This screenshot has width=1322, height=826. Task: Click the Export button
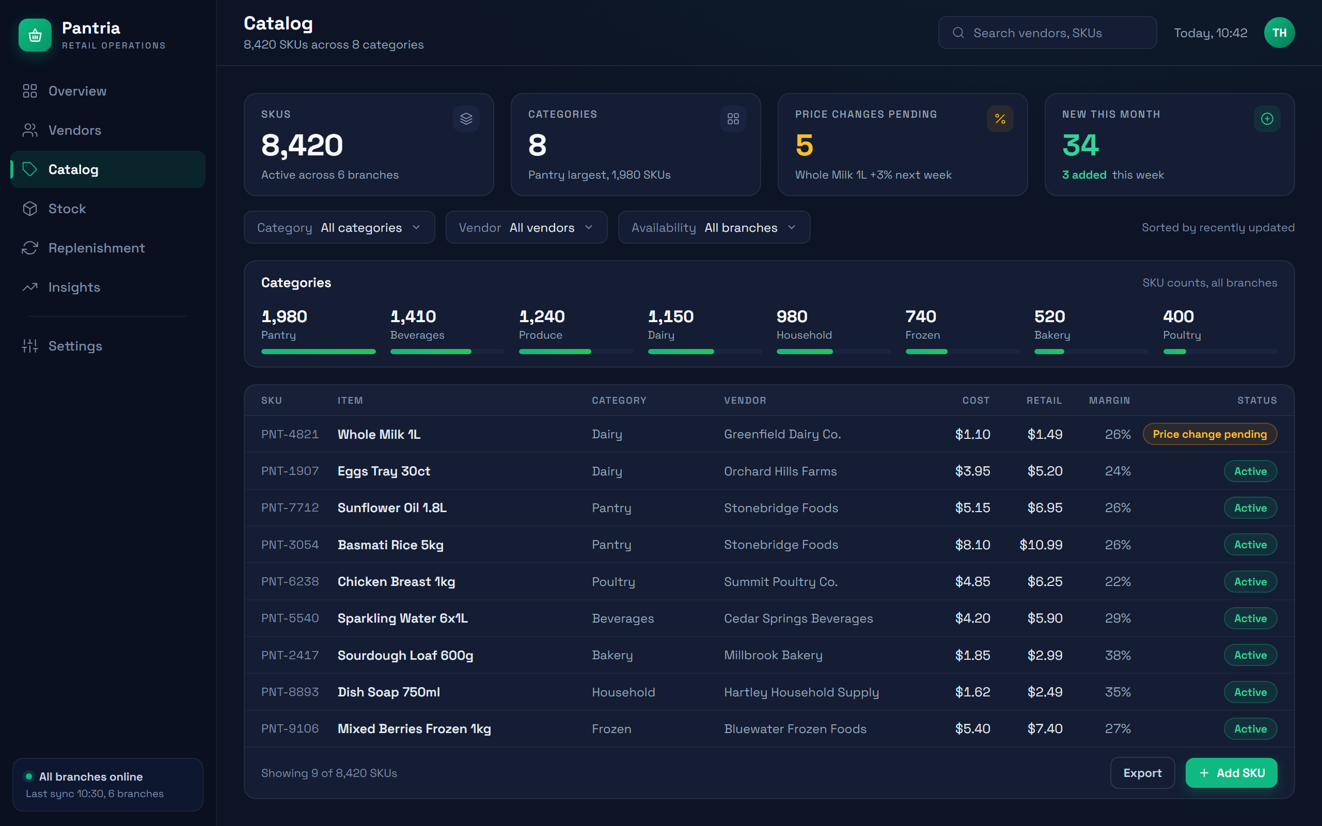[1142, 773]
